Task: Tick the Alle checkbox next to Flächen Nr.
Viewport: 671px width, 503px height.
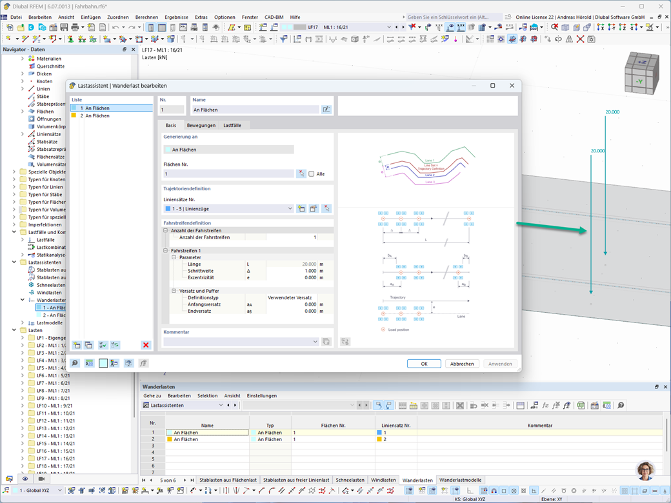Action: [312, 174]
